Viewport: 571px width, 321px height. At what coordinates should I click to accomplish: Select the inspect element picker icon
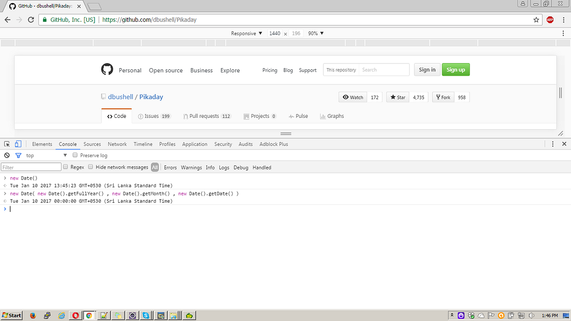coord(7,144)
